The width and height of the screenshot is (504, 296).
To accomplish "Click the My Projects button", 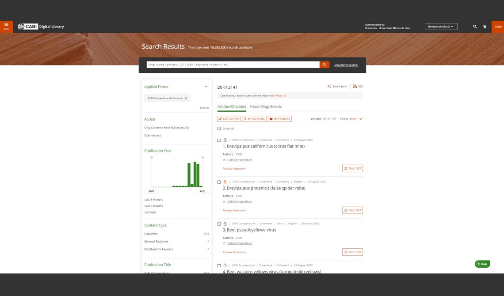I will [280, 119].
